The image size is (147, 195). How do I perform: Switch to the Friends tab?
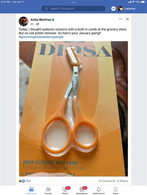tap(48, 191)
